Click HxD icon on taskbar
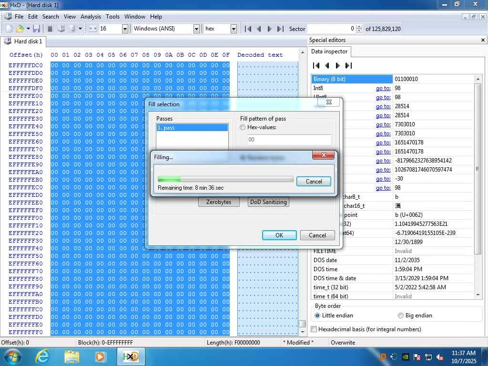The height and width of the screenshot is (366, 488). 131,356
